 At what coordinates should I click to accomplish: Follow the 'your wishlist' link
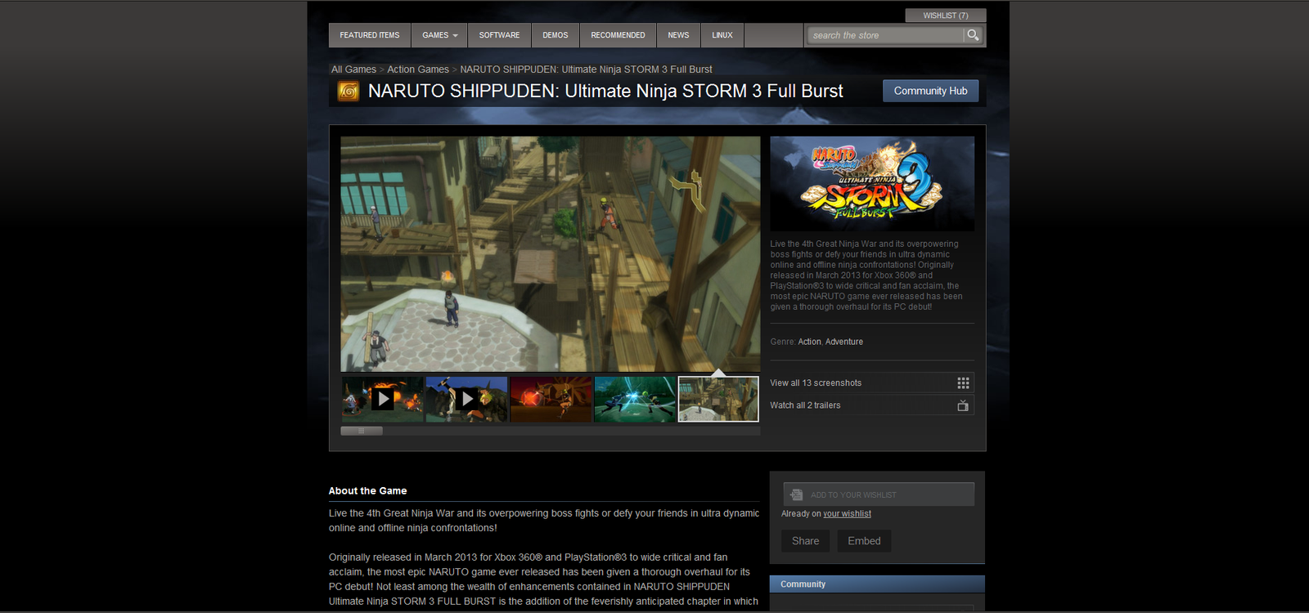(847, 514)
